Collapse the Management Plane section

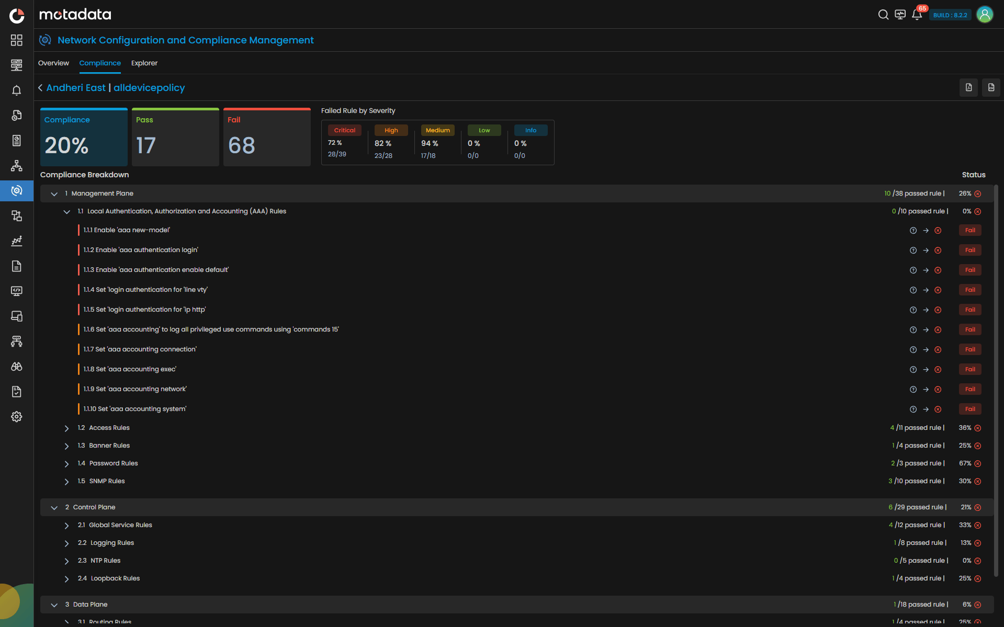tap(54, 194)
